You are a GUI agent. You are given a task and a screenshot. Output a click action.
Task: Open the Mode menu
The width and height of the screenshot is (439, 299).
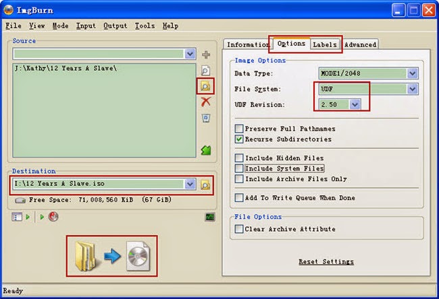click(x=61, y=26)
